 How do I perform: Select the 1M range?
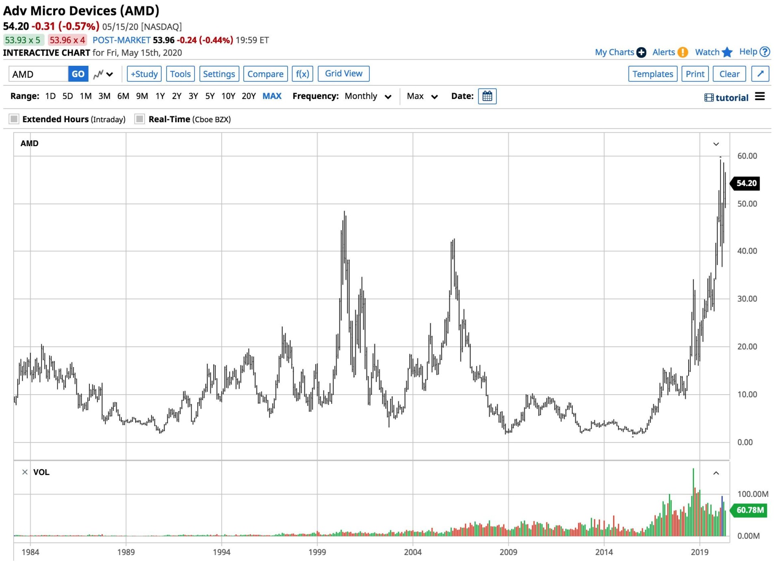click(86, 96)
